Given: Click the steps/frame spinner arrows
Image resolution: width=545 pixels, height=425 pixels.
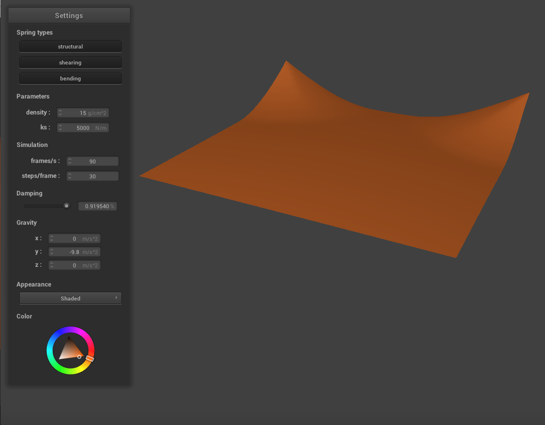Looking at the screenshot, I should click(70, 176).
